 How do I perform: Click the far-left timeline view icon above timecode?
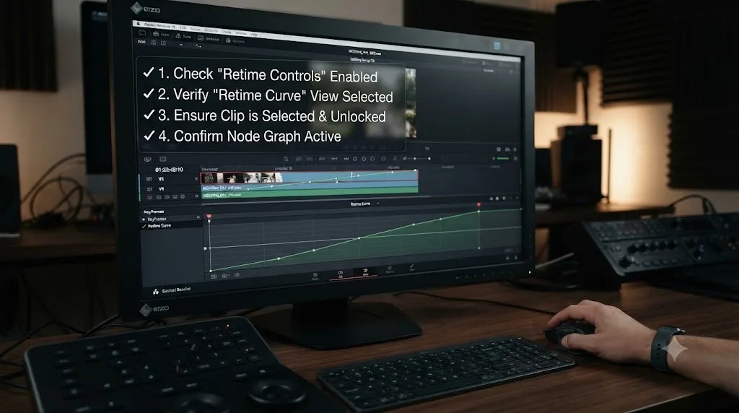pyautogui.click(x=147, y=160)
